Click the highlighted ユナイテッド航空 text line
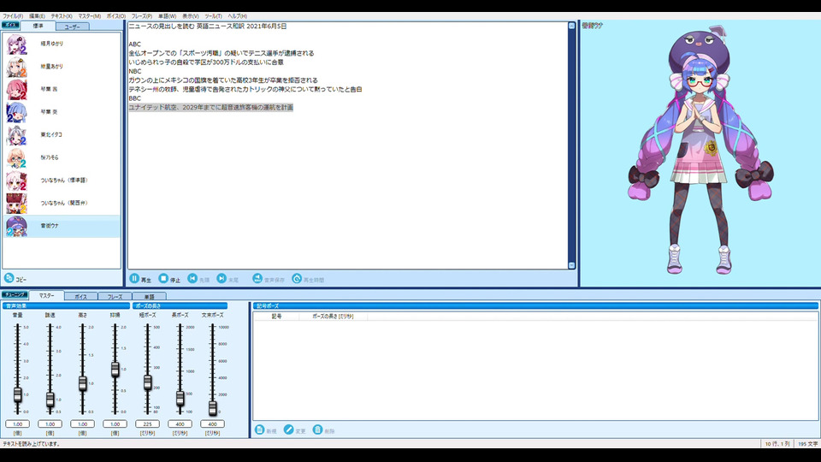The image size is (821, 462). [211, 108]
